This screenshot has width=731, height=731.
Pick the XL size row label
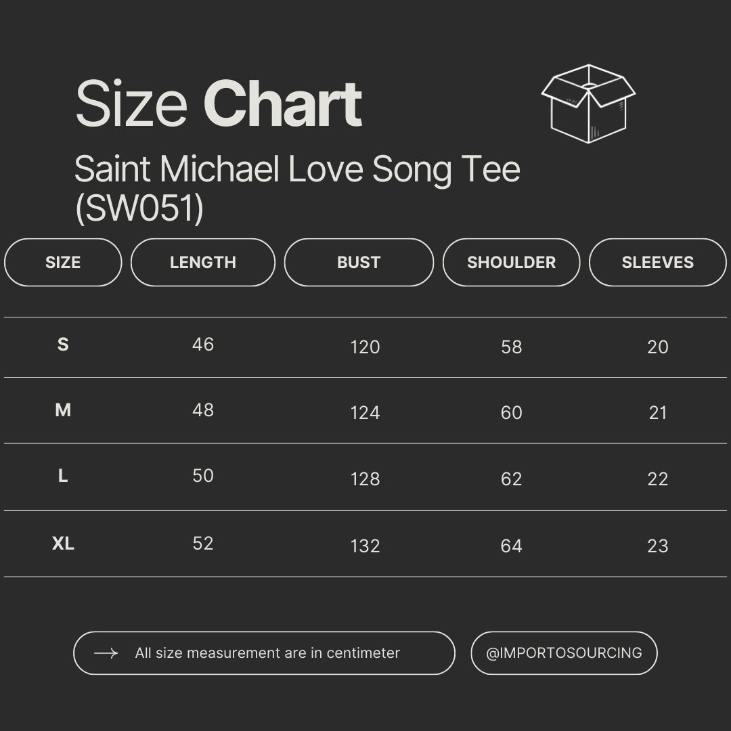click(63, 544)
